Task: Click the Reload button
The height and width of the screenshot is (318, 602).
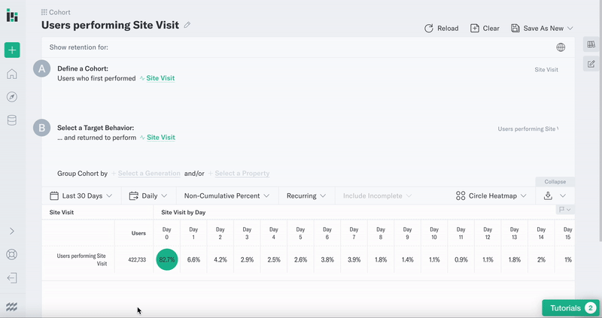Action: pyautogui.click(x=442, y=29)
